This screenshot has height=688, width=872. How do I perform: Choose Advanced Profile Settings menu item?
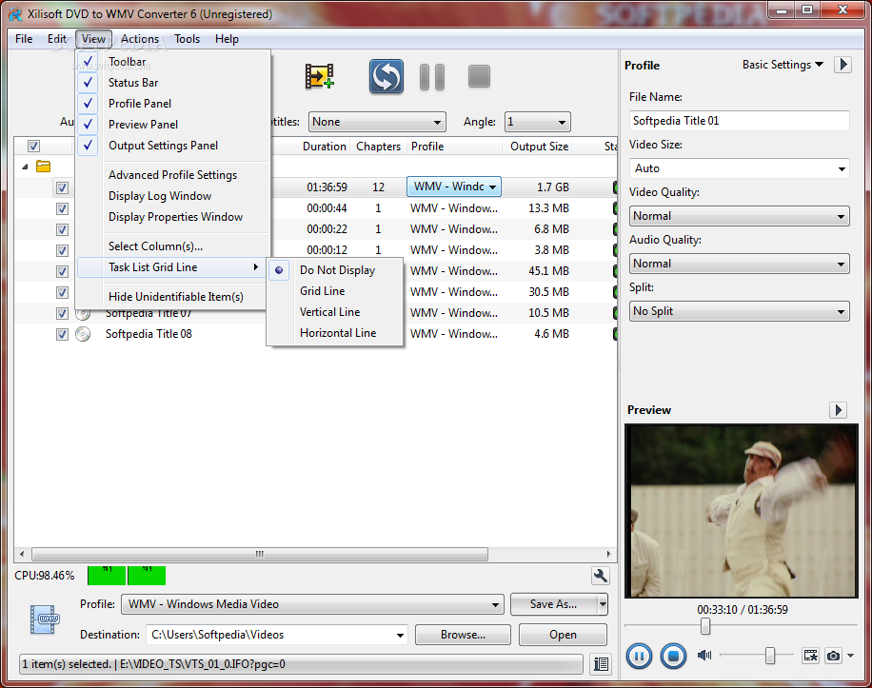(x=172, y=175)
